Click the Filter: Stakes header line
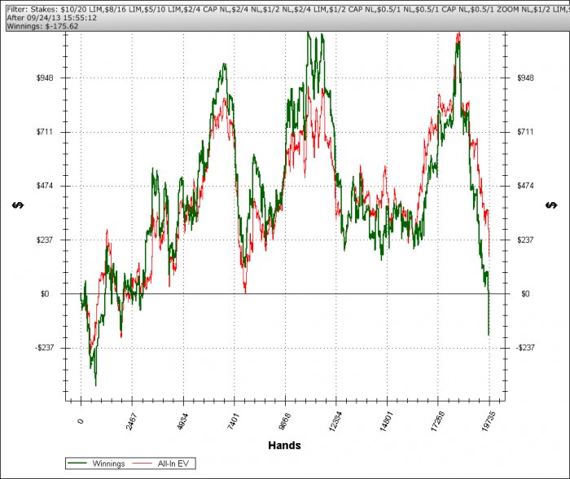Viewport: 570px width, 479px height. point(288,9)
